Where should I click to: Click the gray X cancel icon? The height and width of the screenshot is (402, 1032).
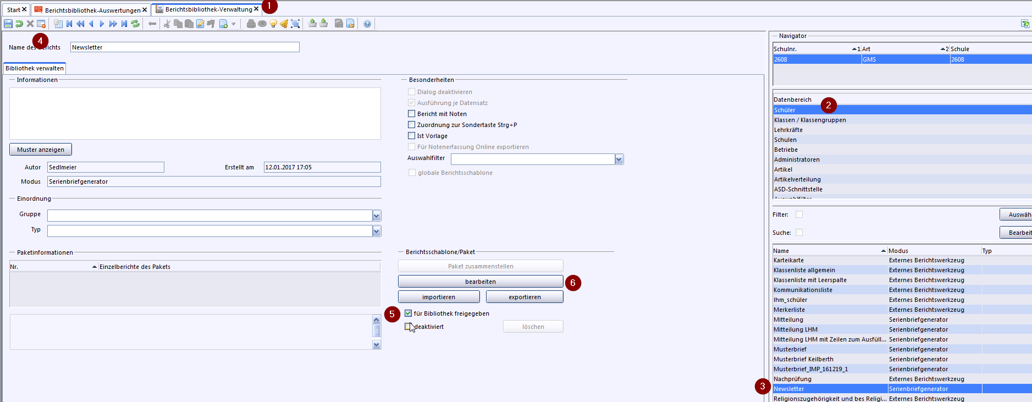[x=30, y=24]
